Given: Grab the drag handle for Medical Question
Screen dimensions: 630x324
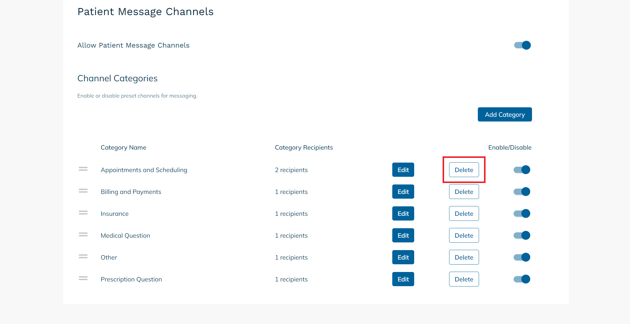Looking at the screenshot, I should coord(83,235).
